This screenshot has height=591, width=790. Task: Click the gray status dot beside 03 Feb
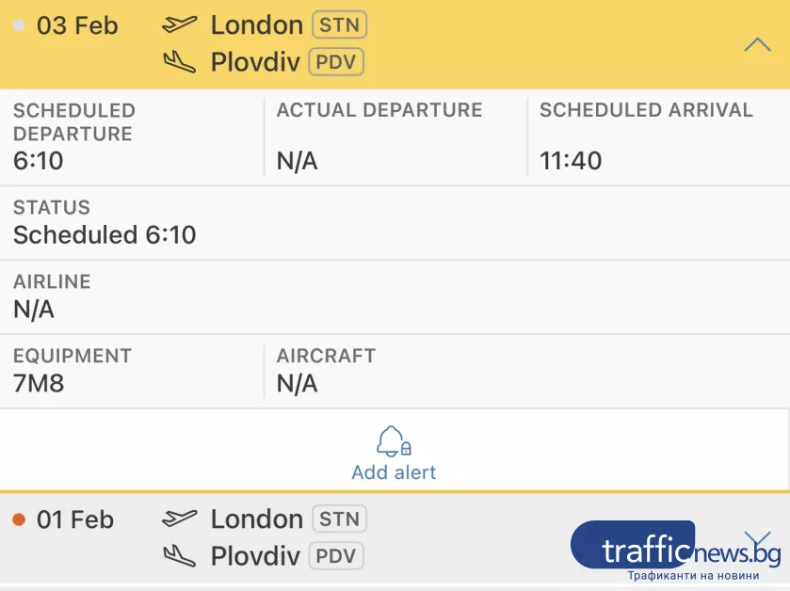click(19, 26)
